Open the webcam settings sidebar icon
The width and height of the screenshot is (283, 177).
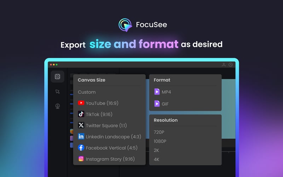pyautogui.click(x=58, y=106)
